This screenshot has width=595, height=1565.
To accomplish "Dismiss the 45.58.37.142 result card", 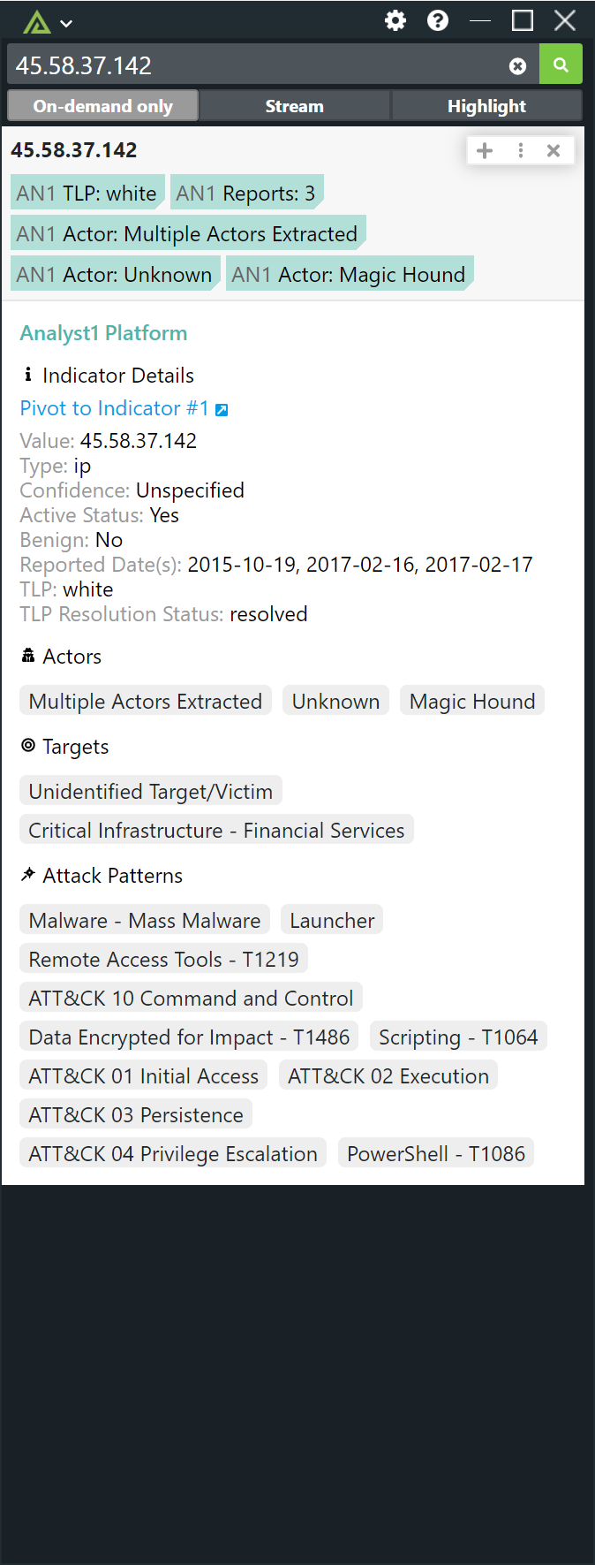I will pyautogui.click(x=554, y=150).
